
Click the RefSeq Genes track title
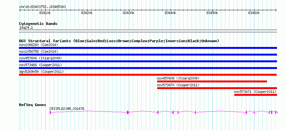pyautogui.click(x=33, y=105)
